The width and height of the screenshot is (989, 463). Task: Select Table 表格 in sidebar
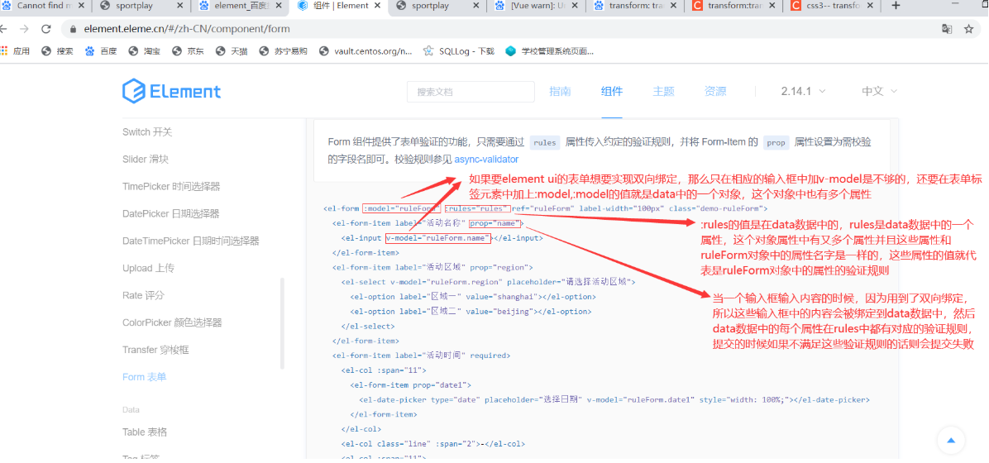145,432
